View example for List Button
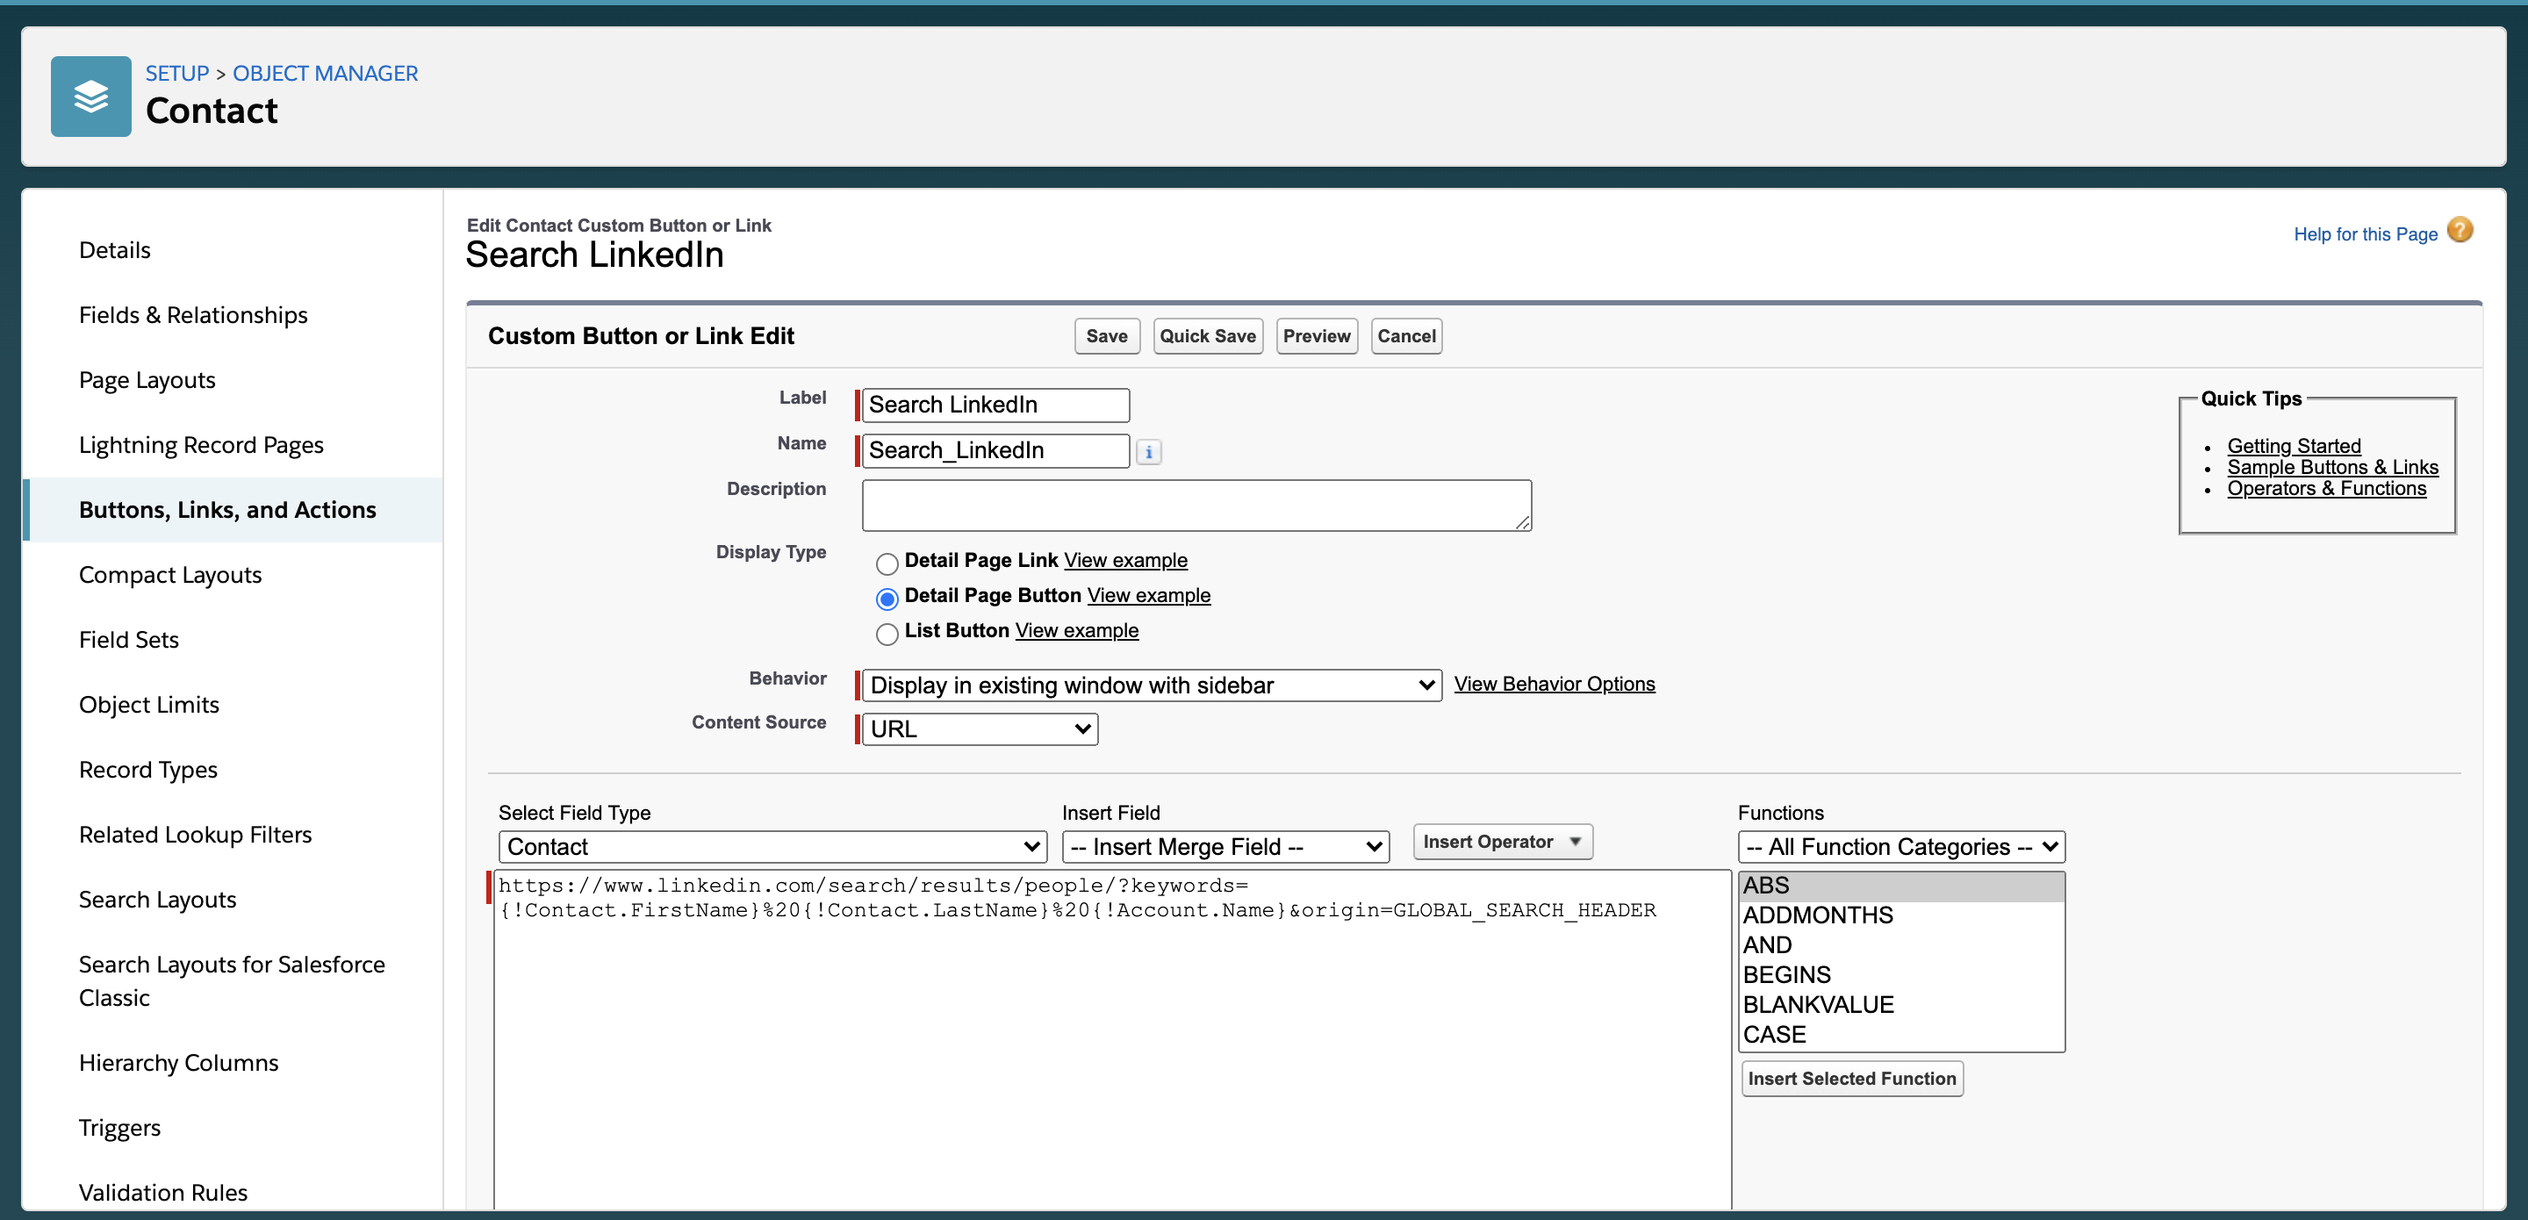Viewport: 2528px width, 1220px height. pos(1076,630)
